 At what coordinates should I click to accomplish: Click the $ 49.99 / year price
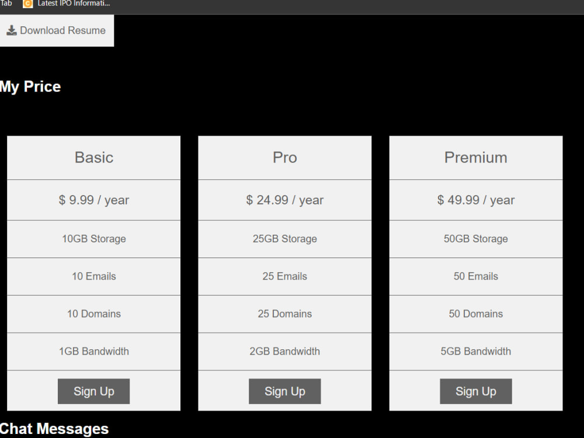tap(476, 200)
